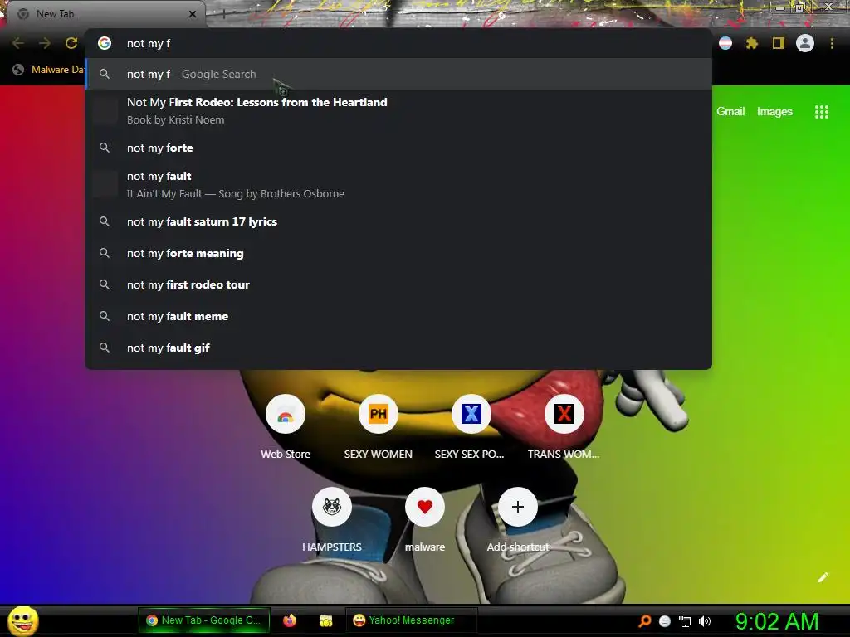
Task: Open the extensions puzzle piece icon
Action: (751, 43)
